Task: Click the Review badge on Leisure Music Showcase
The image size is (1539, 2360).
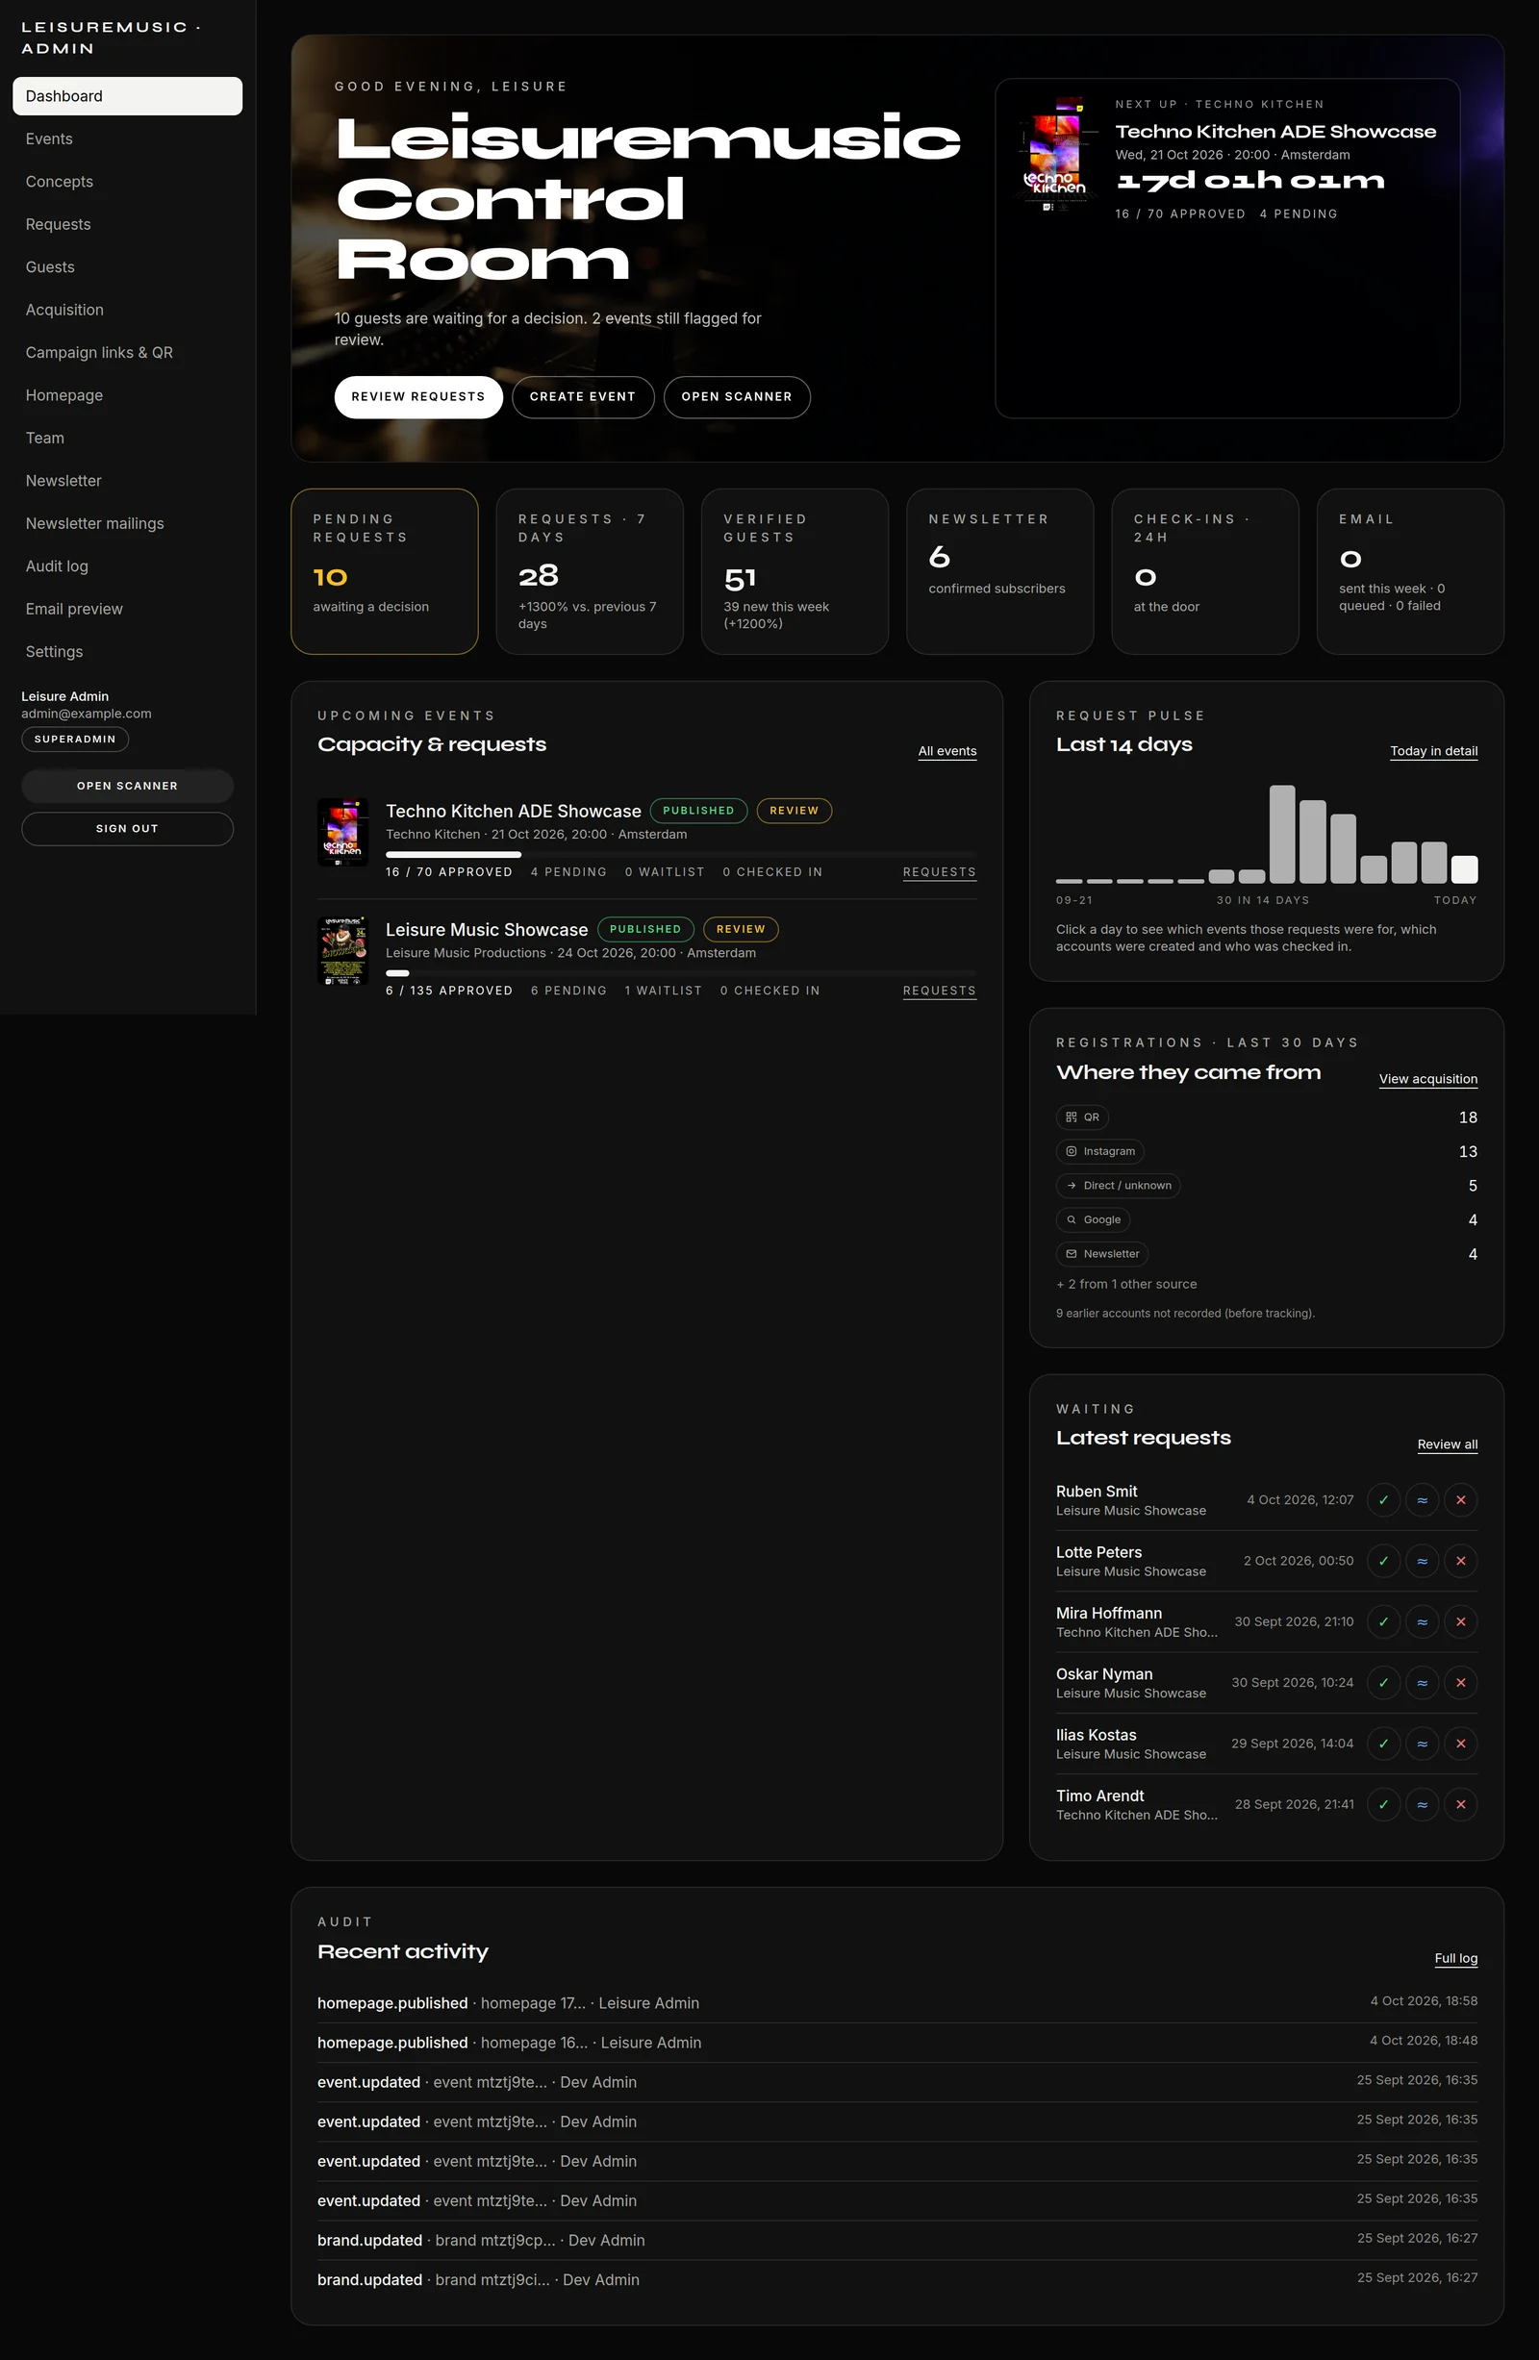Action: click(741, 929)
